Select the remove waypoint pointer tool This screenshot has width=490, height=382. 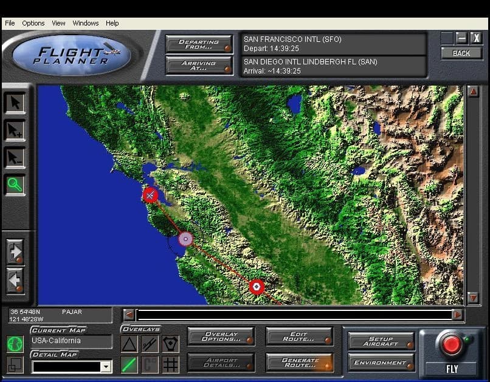(x=15, y=157)
